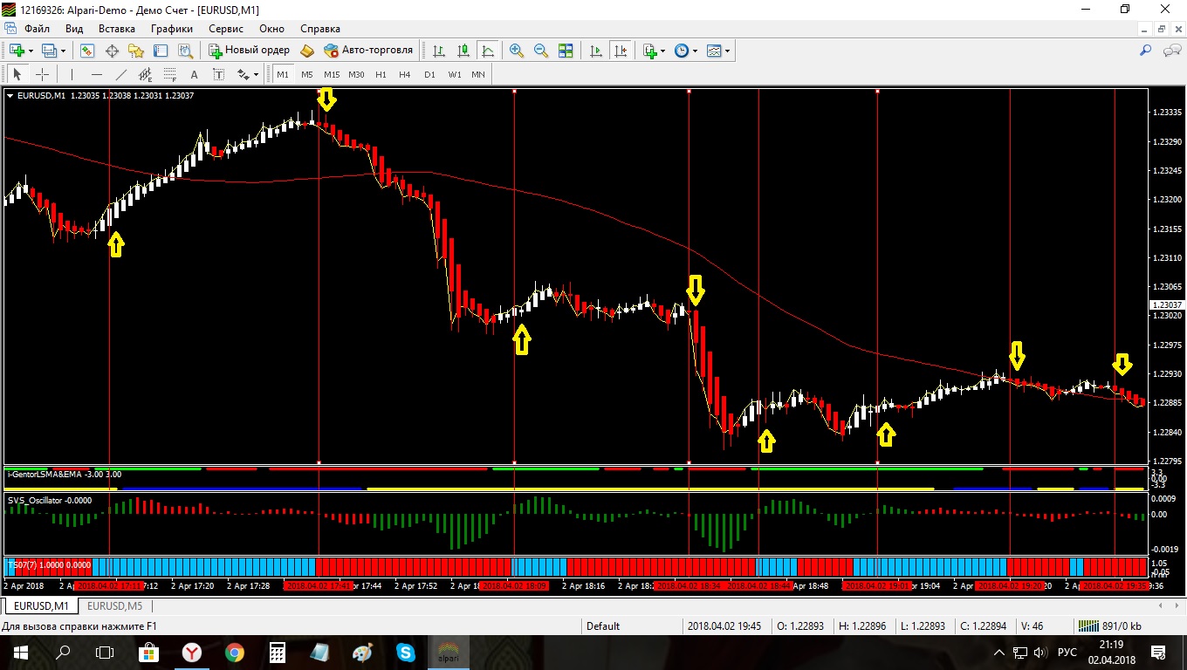Screen dimensions: 1187x670
Task: Open the Windows Start menu
Action: click(x=20, y=652)
